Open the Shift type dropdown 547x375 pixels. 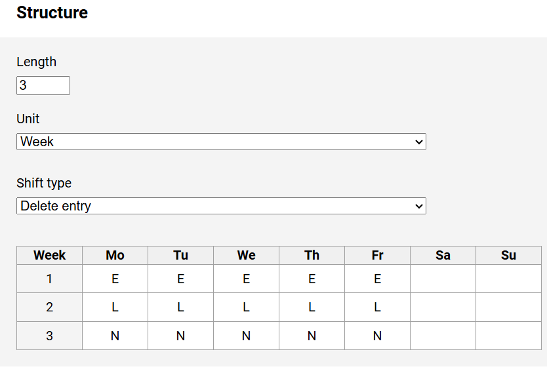pos(221,206)
